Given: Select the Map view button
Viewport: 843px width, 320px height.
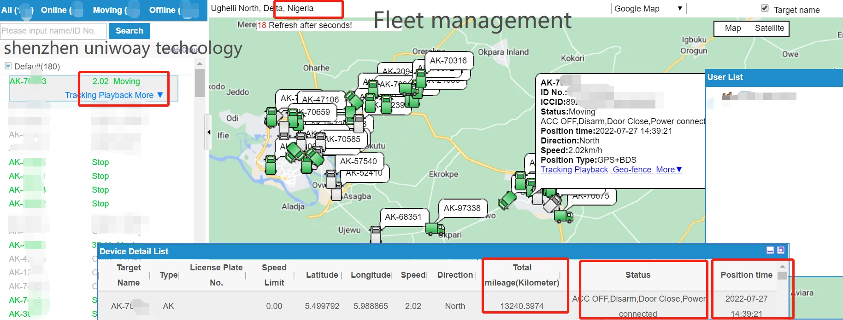Looking at the screenshot, I should pos(732,28).
